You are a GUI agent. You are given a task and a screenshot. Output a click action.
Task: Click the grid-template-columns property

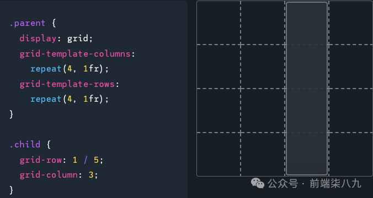(x=75, y=54)
